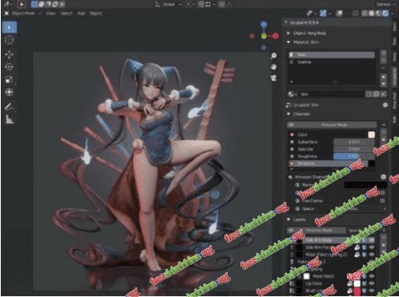This screenshot has width=399, height=297.
Task: Toggle the viewport overlays button
Action: tap(340, 14)
